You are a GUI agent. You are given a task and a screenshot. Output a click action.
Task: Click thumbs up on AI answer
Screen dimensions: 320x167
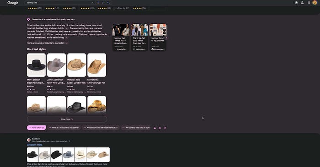[x=160, y=128]
